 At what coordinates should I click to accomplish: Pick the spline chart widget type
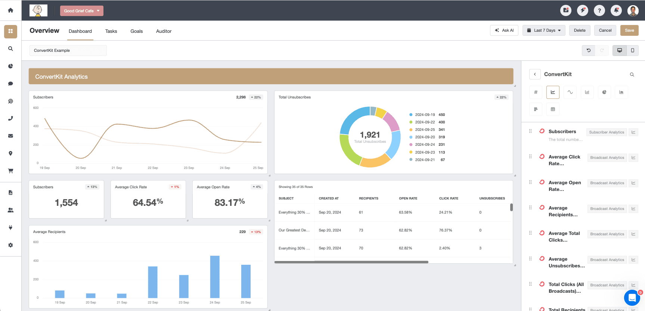(x=570, y=92)
